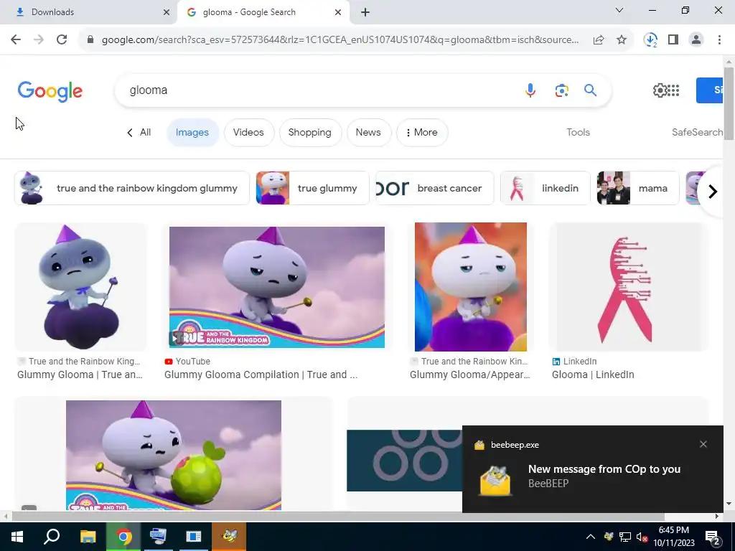735x551 pixels.
Task: Expand the More search filters
Action: click(422, 133)
